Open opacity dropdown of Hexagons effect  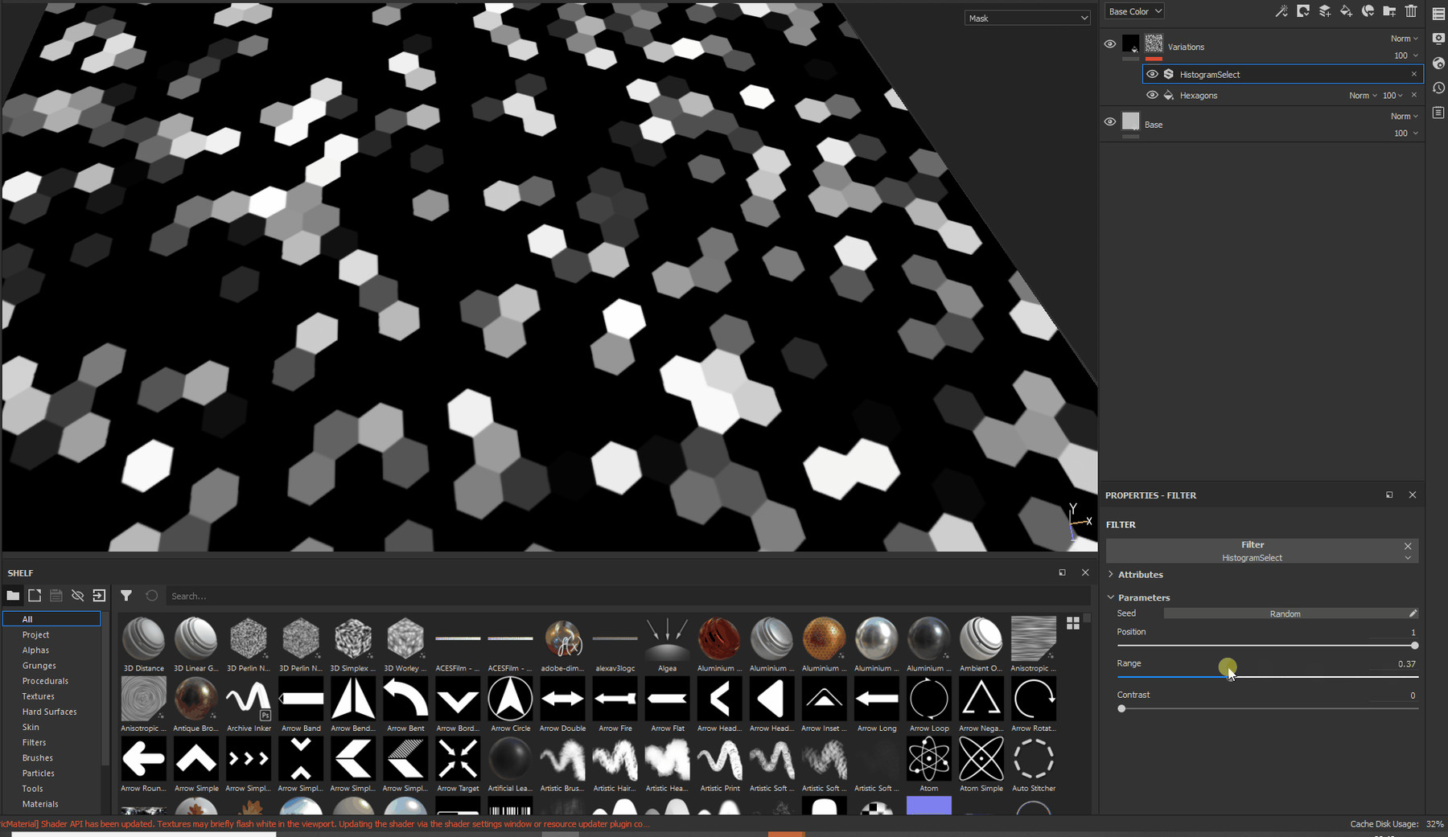[1392, 95]
